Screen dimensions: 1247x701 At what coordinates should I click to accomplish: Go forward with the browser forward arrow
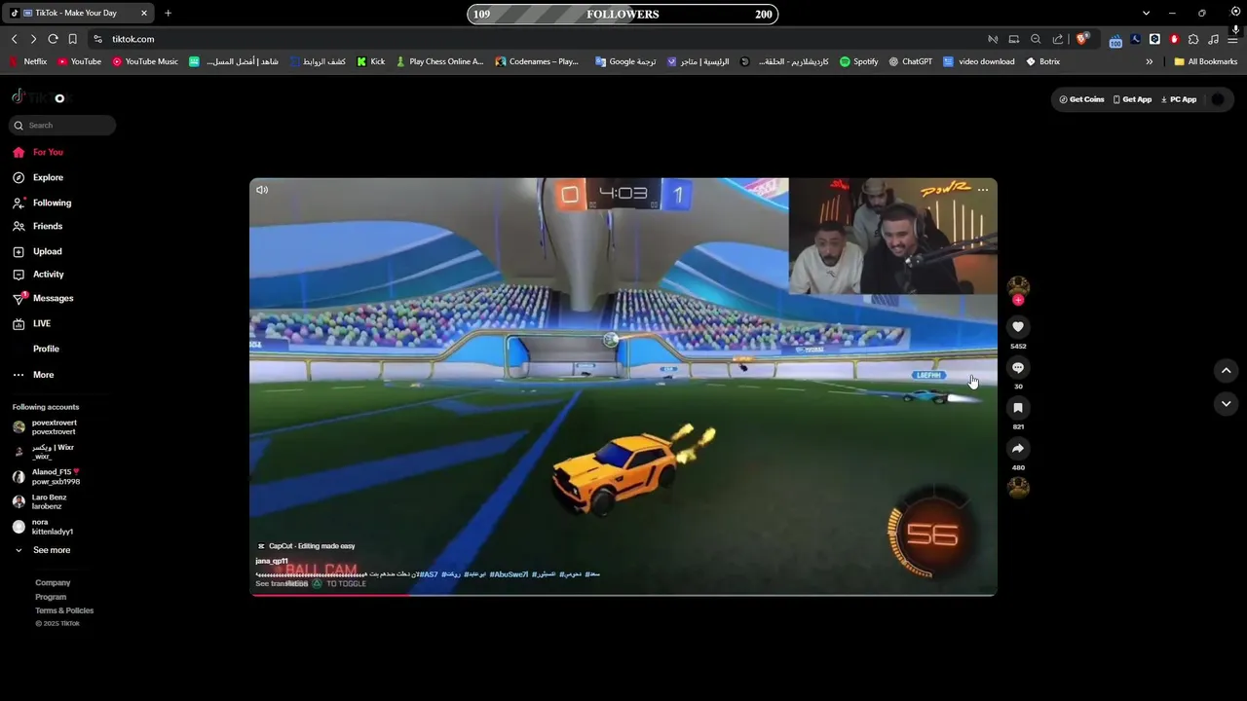(x=33, y=39)
